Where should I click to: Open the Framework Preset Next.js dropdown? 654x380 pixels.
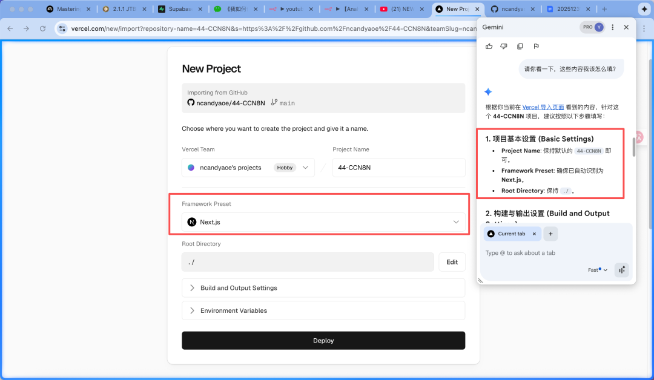coord(323,222)
